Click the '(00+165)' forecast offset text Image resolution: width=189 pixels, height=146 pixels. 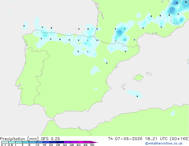[x=179, y=139]
